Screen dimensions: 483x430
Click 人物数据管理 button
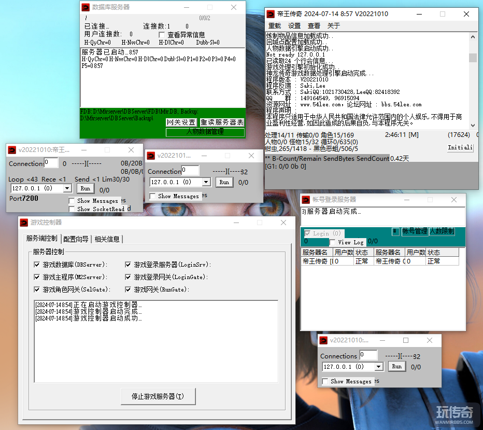pyautogui.click(x=205, y=132)
